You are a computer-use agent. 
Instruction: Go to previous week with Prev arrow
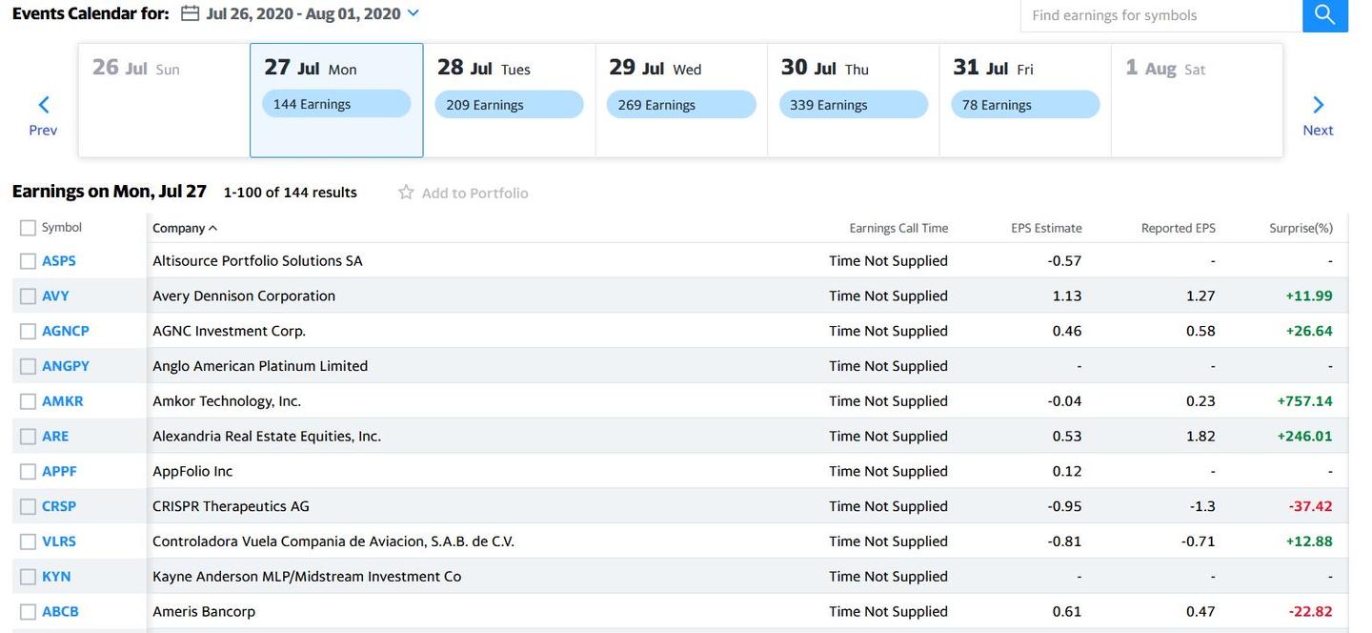43,115
